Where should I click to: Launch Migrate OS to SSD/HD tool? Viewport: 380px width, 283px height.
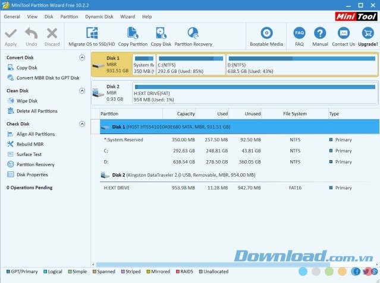[x=92, y=37]
